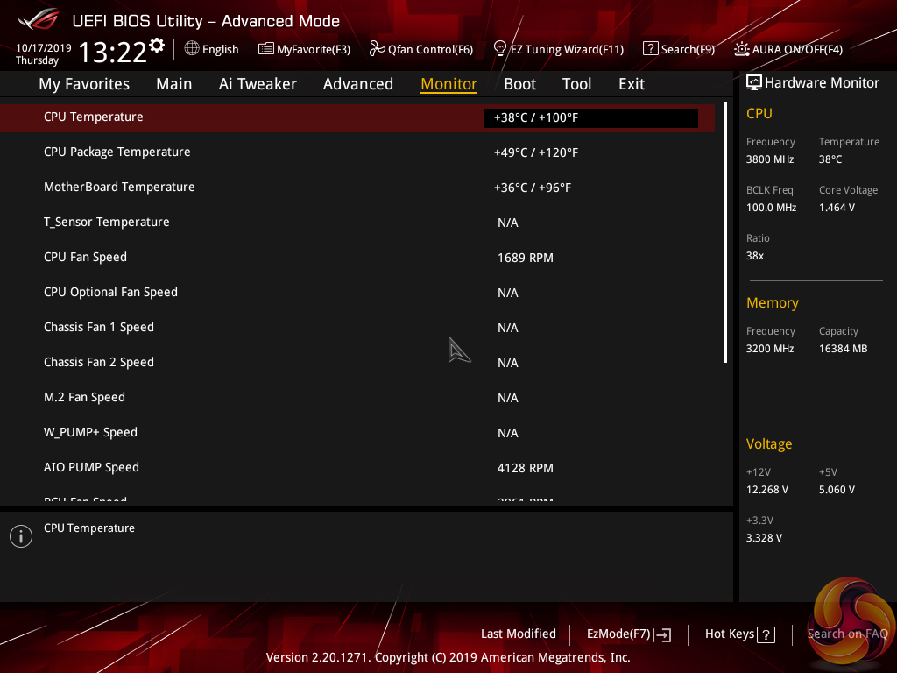Image resolution: width=897 pixels, height=673 pixels.
Task: Click the 1689 RPM value
Action: (x=526, y=259)
